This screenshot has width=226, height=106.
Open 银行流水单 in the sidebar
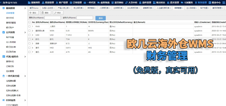click(x=11, y=47)
